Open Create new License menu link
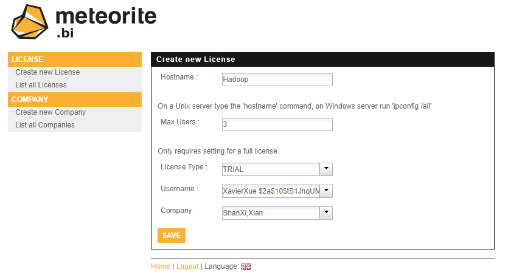 [x=47, y=72]
